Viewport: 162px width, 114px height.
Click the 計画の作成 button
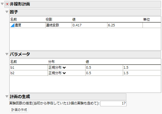[x=19, y=110]
